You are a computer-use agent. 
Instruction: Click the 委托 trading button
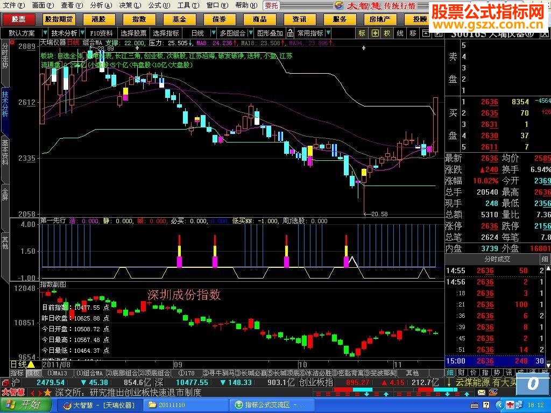271,5
